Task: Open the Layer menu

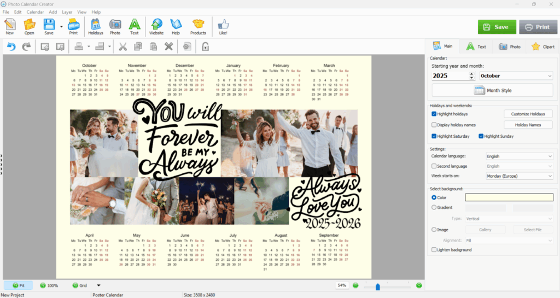Action: pyautogui.click(x=67, y=12)
